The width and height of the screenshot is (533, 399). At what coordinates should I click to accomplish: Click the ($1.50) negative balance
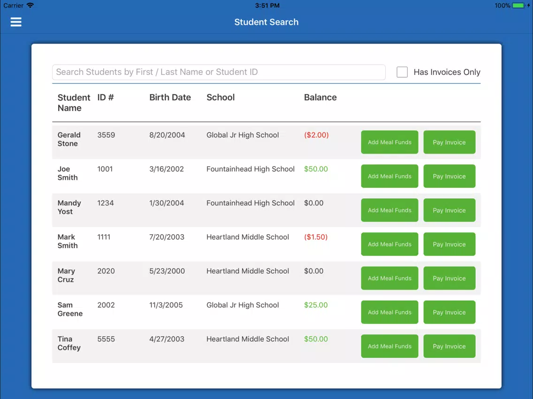pos(316,237)
